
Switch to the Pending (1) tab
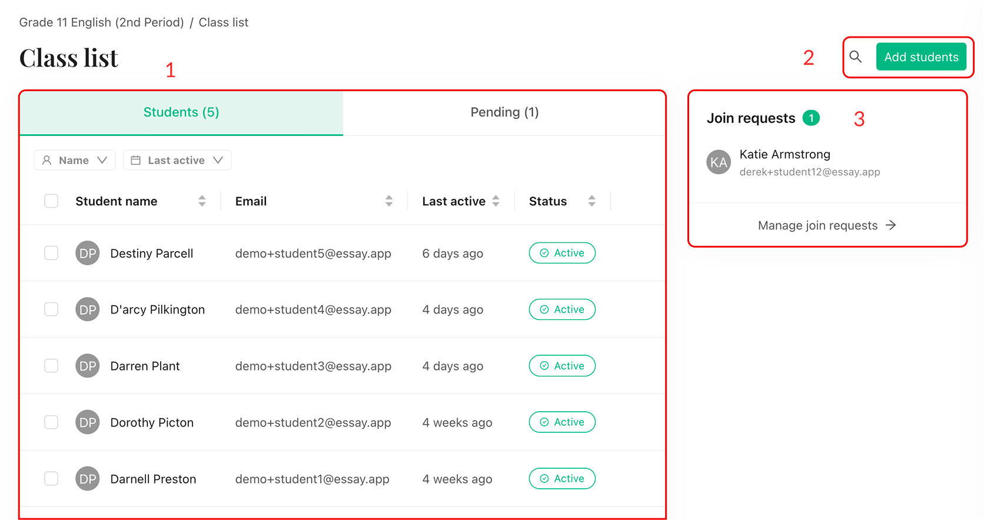pos(504,112)
